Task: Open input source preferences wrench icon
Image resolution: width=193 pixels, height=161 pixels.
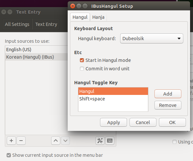Action: [x=100, y=141]
